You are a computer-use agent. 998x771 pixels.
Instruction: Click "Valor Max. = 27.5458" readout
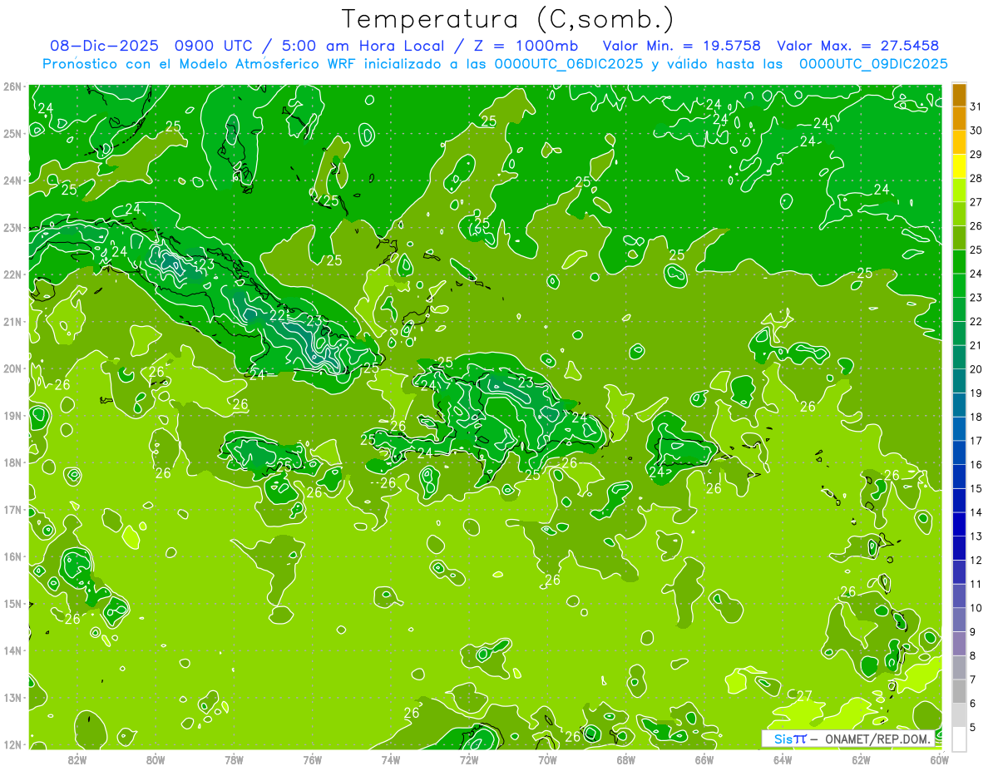[x=857, y=47]
